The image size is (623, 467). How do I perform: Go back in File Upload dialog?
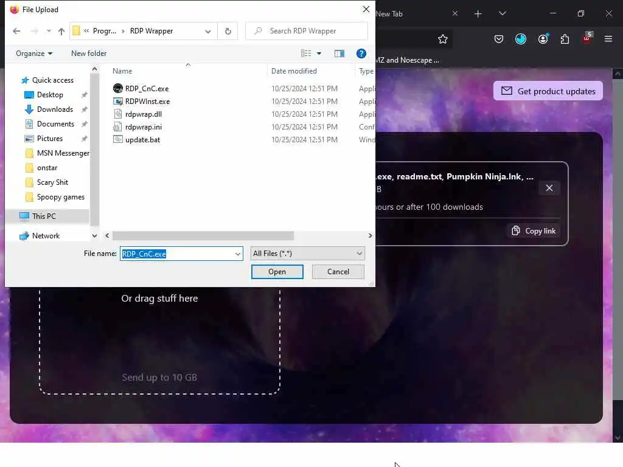16,31
